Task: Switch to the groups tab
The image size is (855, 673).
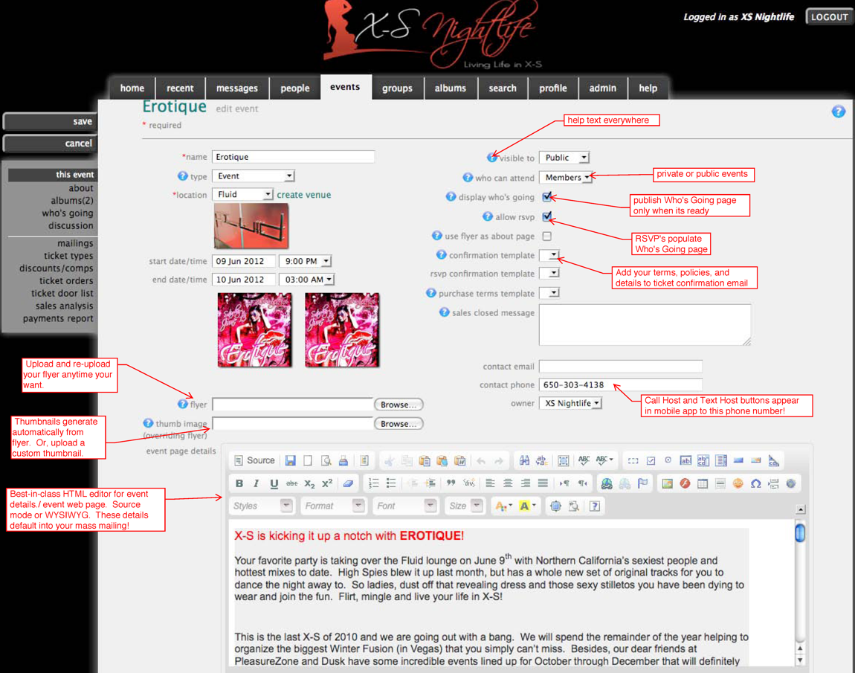Action: pyautogui.click(x=397, y=88)
